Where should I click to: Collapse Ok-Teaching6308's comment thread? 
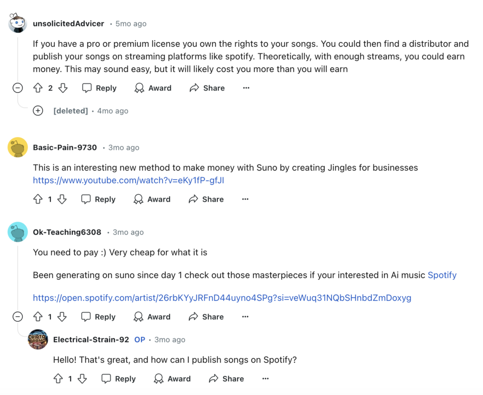(x=17, y=317)
